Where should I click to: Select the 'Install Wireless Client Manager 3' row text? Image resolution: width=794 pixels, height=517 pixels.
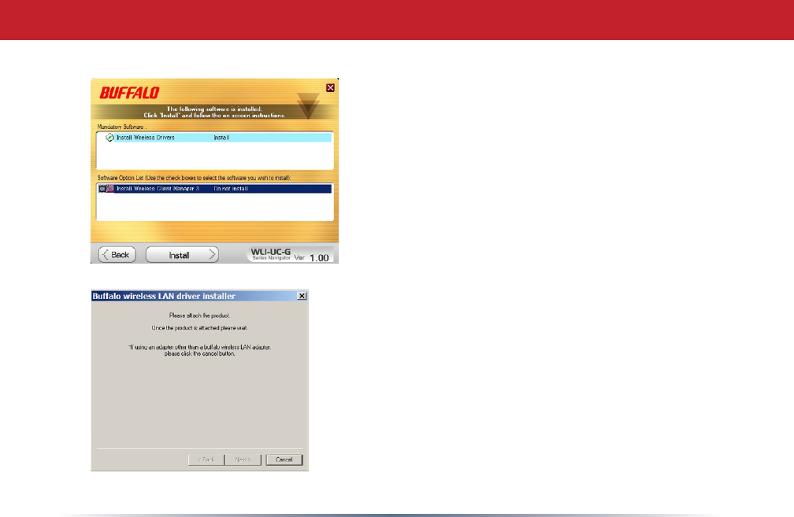[158, 189]
